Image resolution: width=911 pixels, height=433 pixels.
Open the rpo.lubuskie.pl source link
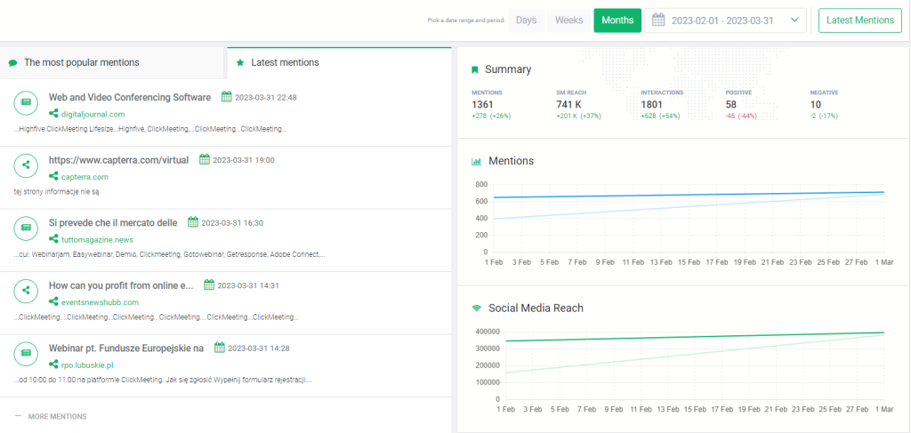click(x=90, y=365)
